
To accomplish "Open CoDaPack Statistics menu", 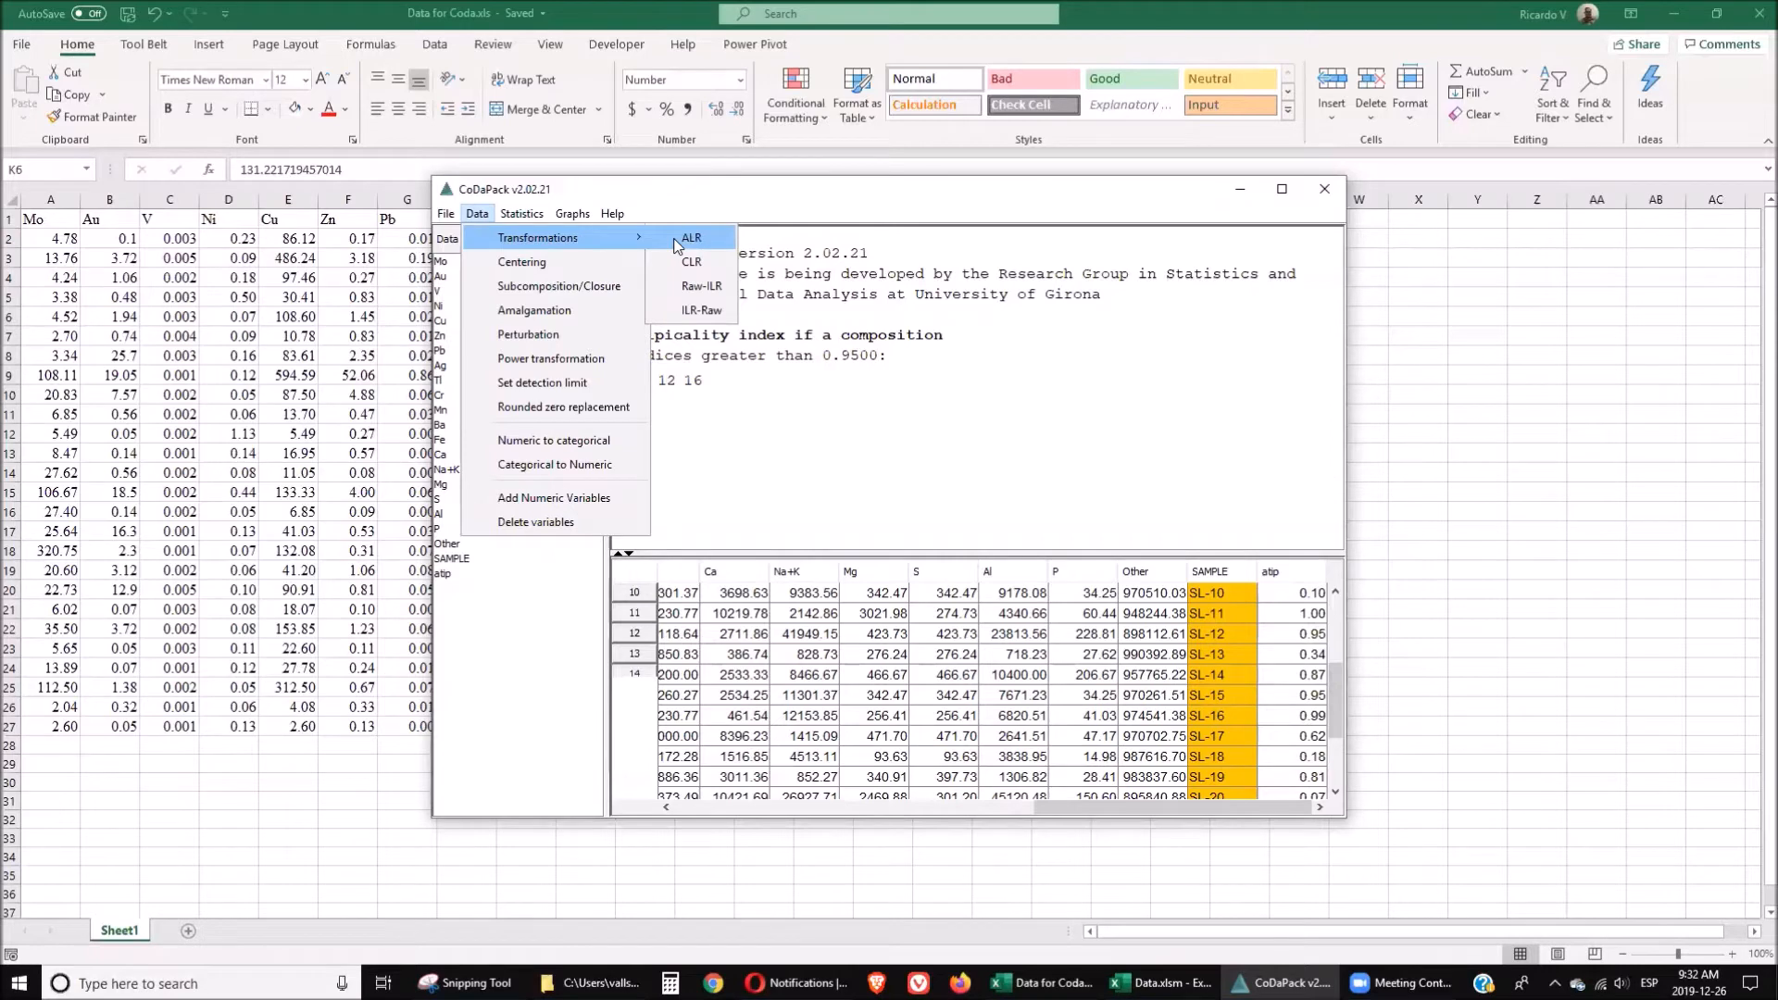I will pyautogui.click(x=521, y=214).
